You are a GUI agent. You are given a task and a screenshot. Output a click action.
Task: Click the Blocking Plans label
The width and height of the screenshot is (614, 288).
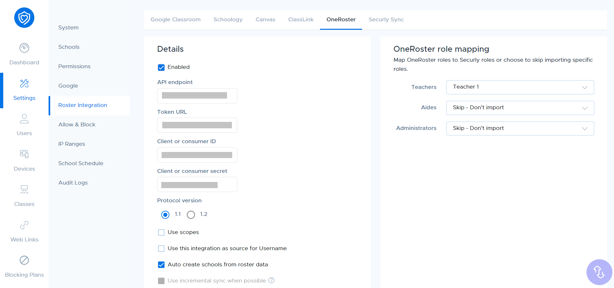[x=24, y=275]
